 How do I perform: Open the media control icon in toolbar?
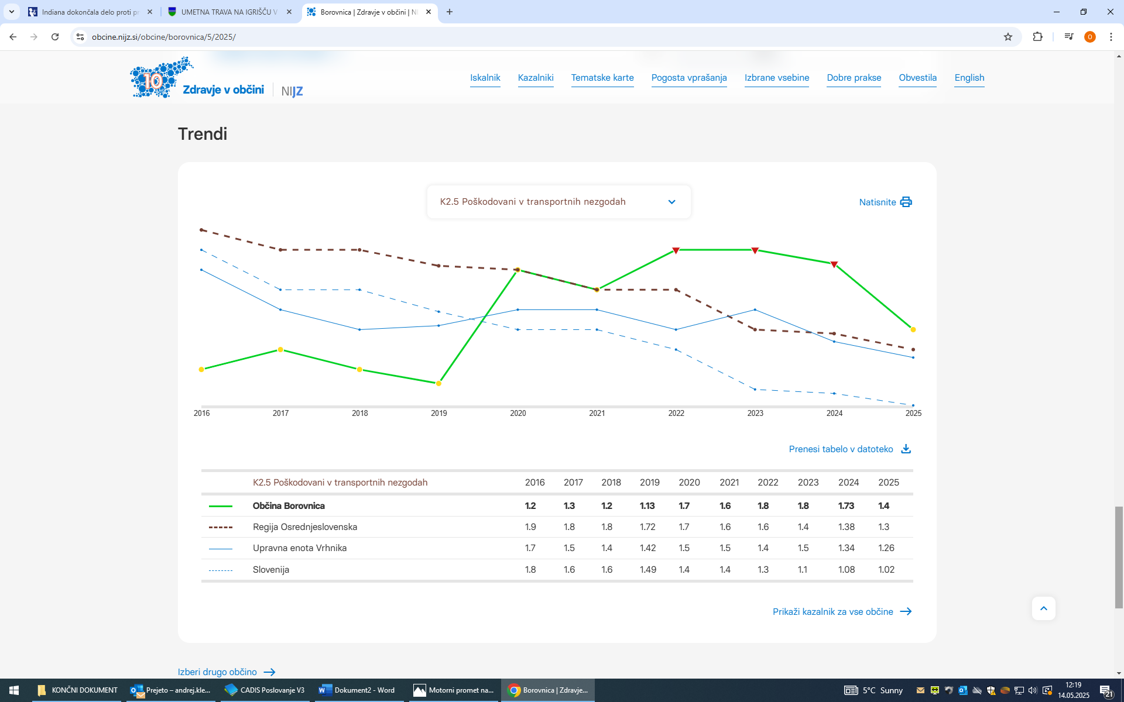coord(1068,37)
